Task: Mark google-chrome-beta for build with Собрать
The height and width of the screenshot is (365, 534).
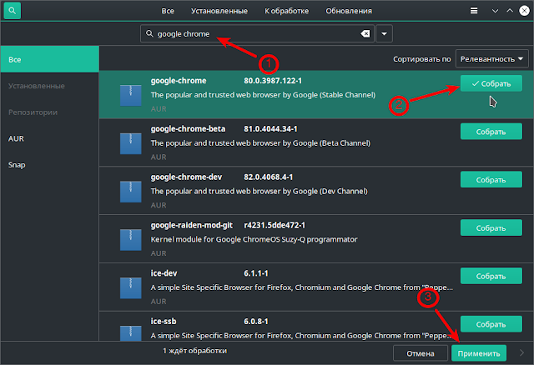Action: click(x=491, y=132)
